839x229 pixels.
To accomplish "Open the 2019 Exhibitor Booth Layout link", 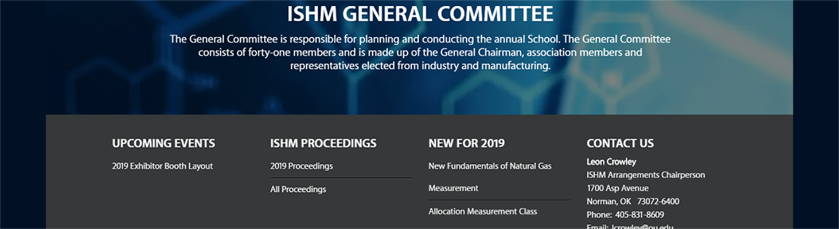I will (x=162, y=166).
